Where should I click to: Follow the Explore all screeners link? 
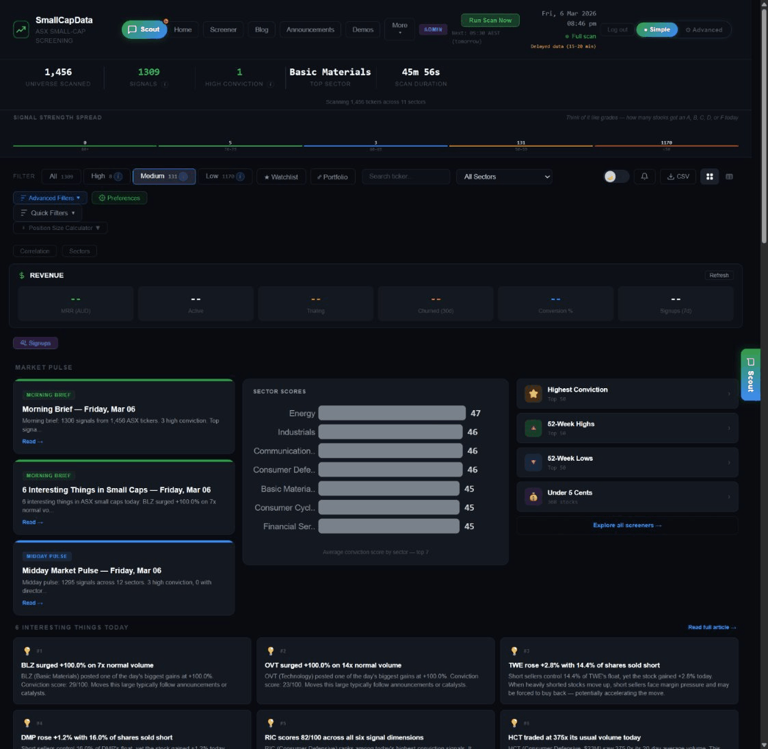tap(626, 525)
